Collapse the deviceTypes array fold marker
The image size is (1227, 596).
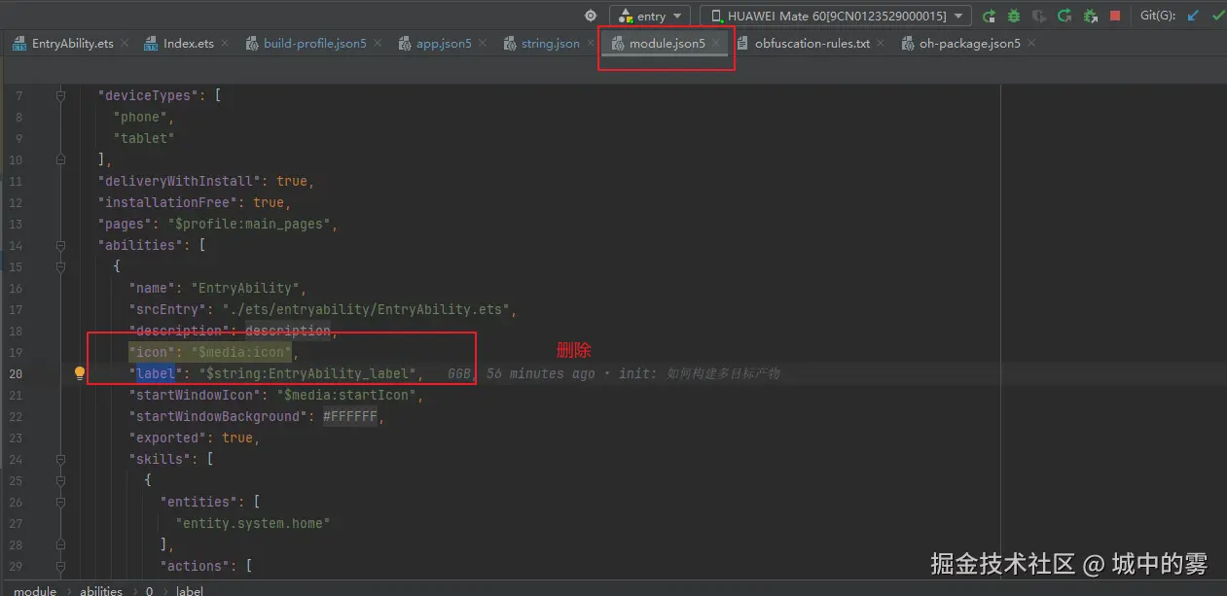[60, 95]
